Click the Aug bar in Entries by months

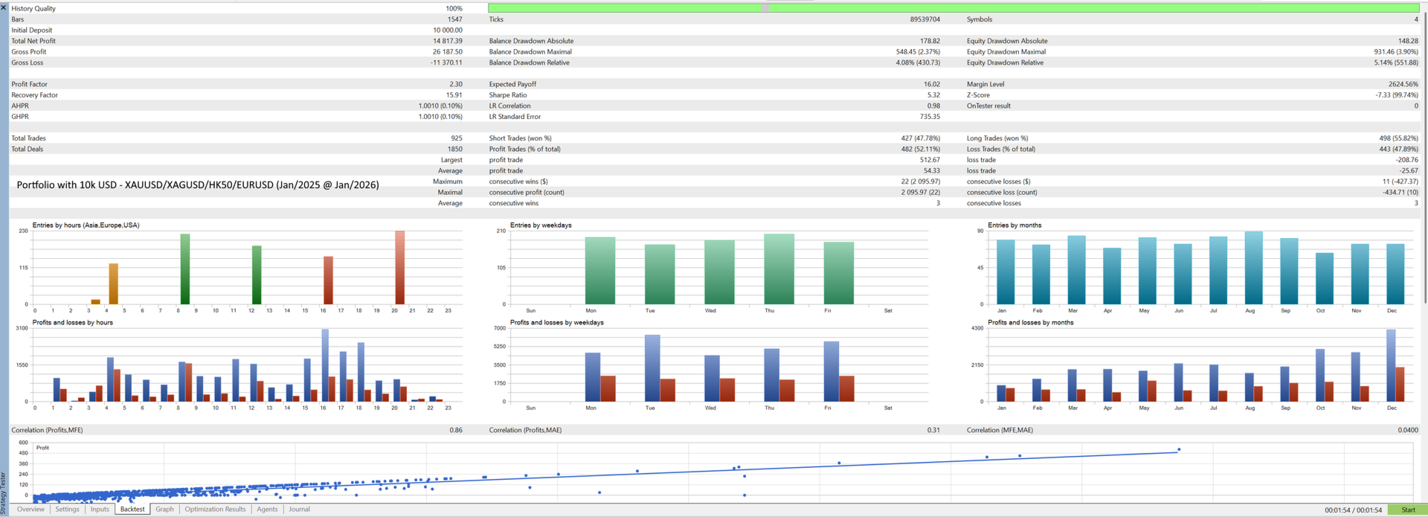click(1253, 268)
